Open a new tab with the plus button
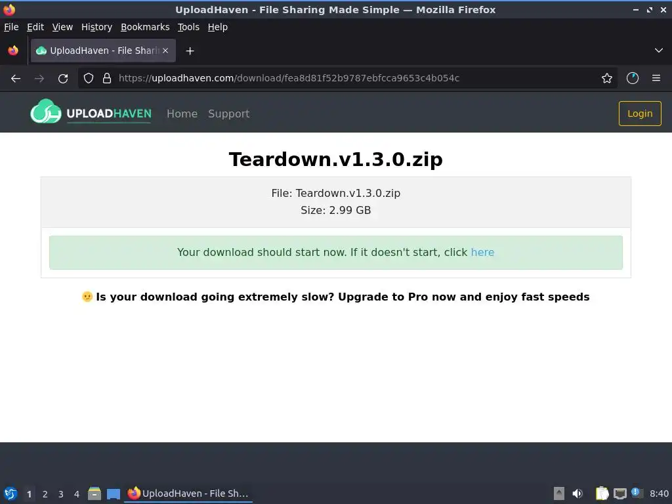This screenshot has width=672, height=504. point(190,51)
